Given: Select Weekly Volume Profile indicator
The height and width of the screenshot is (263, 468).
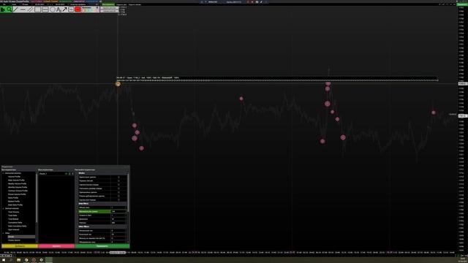Looking at the screenshot, I should [18, 183].
